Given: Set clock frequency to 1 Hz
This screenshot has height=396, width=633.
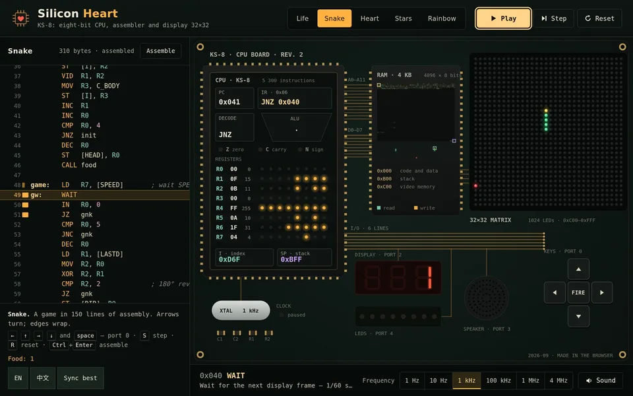Looking at the screenshot, I should click(x=411, y=380).
